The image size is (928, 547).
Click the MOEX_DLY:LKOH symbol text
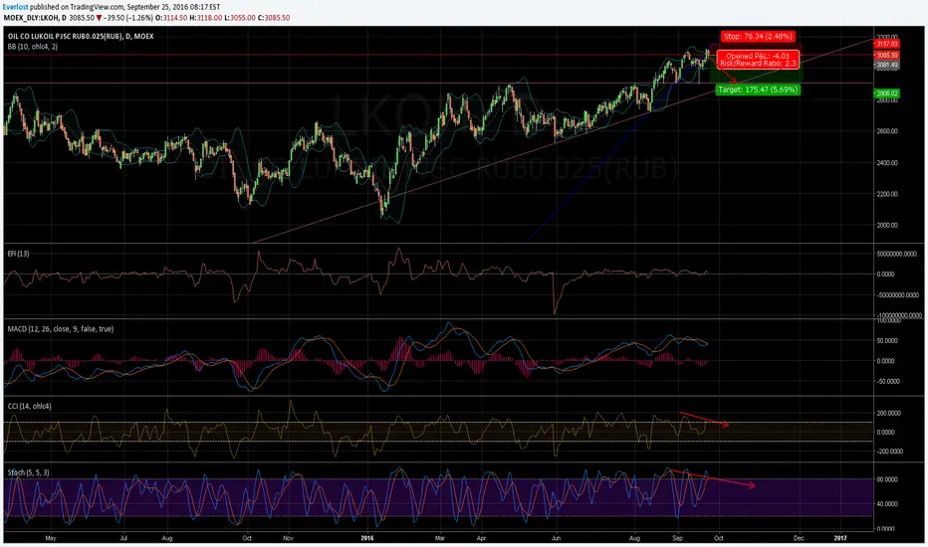30,18
